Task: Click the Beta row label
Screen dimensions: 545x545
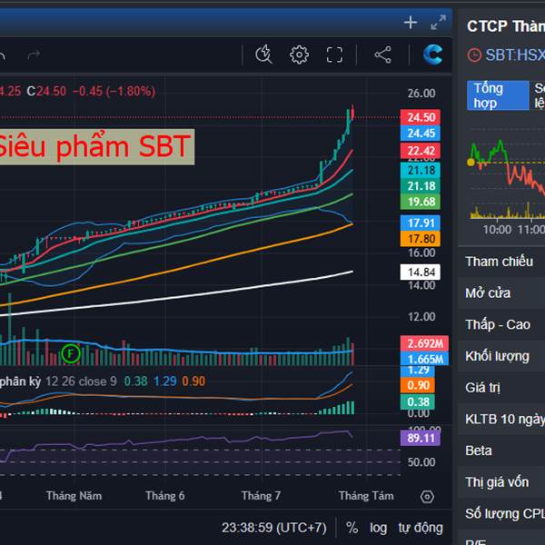Action: click(479, 451)
